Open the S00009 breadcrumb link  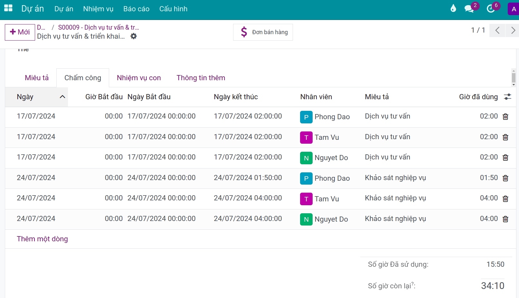pos(99,27)
